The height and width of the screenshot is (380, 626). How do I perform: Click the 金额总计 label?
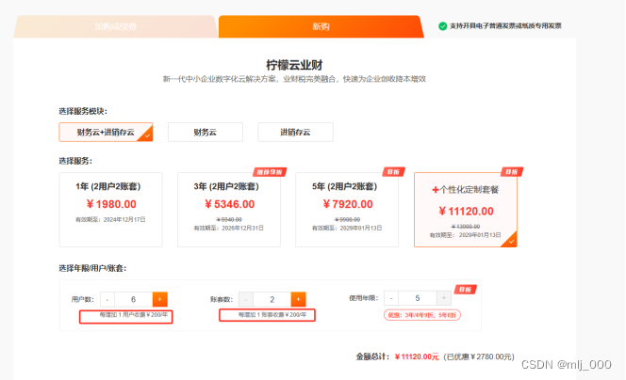tap(372, 356)
